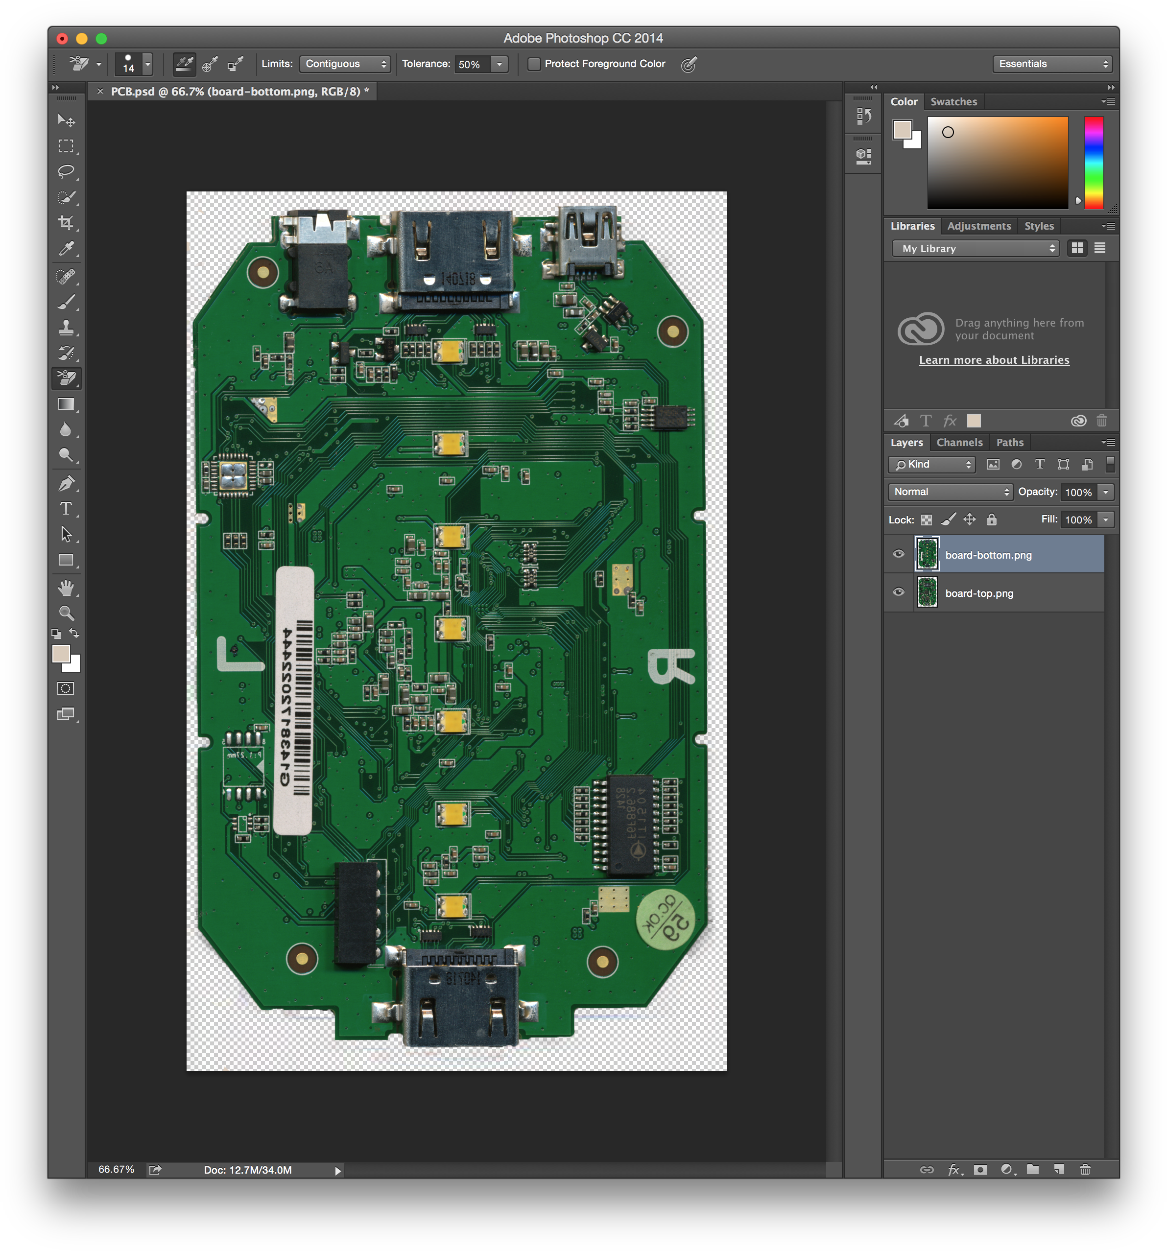Switch to the Eyedropper tool
The width and height of the screenshot is (1167, 1251).
(67, 248)
